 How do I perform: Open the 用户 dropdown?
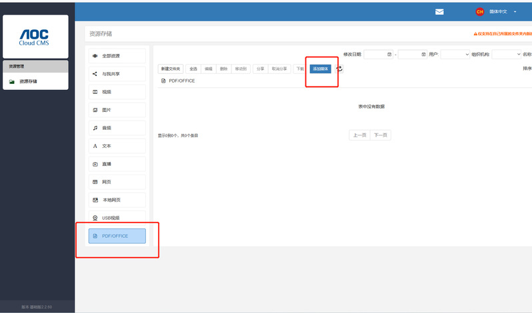pyautogui.click(x=455, y=54)
